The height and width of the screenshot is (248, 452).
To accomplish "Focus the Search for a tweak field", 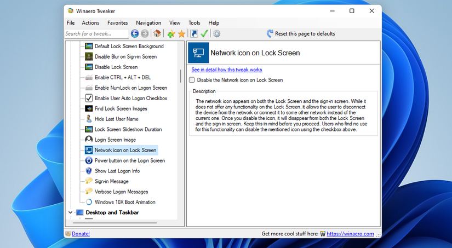I will [96, 34].
